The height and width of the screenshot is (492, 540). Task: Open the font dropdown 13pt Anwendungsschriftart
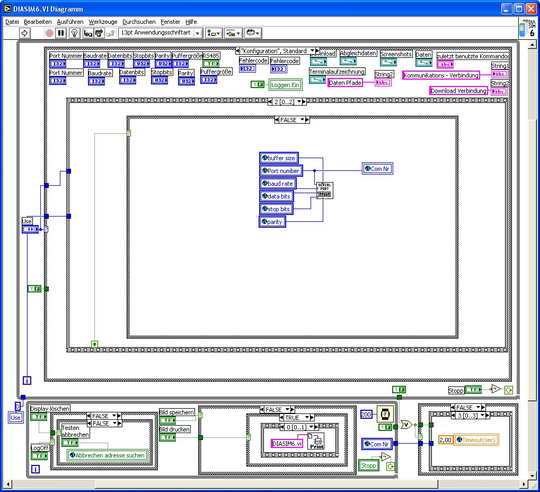click(160, 33)
